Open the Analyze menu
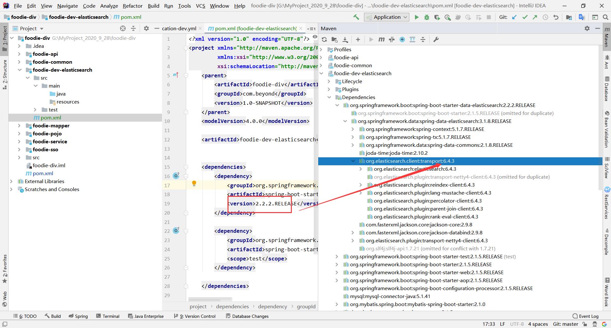 point(109,6)
